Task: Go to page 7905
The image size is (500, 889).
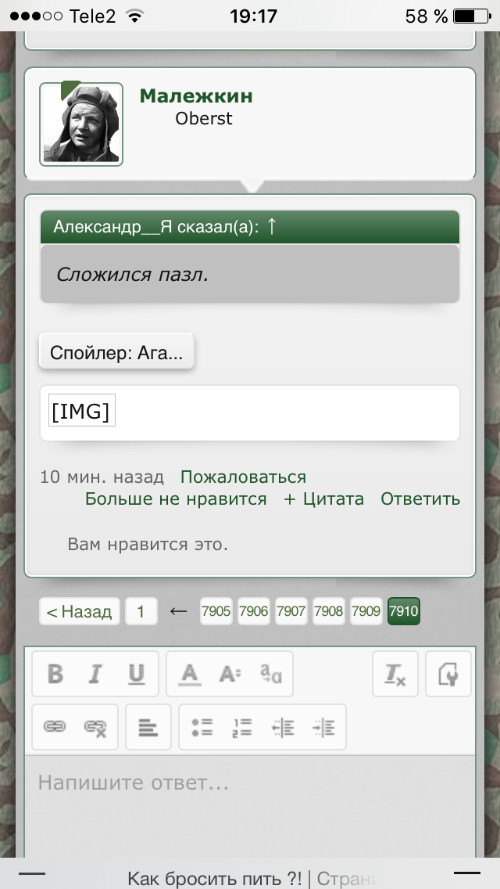Action: coord(216,611)
